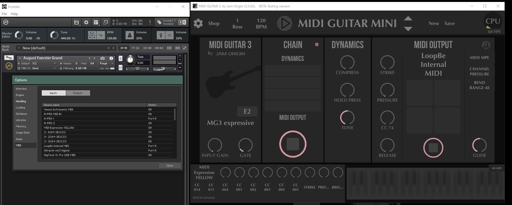This screenshot has height=205, width=512.
Task: Click the Kontakt 7 Available tag icon
Action: (159, 22)
